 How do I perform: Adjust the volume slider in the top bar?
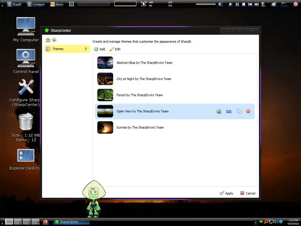pos(205,4)
